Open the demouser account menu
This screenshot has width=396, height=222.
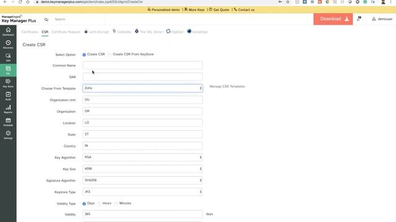[382, 19]
